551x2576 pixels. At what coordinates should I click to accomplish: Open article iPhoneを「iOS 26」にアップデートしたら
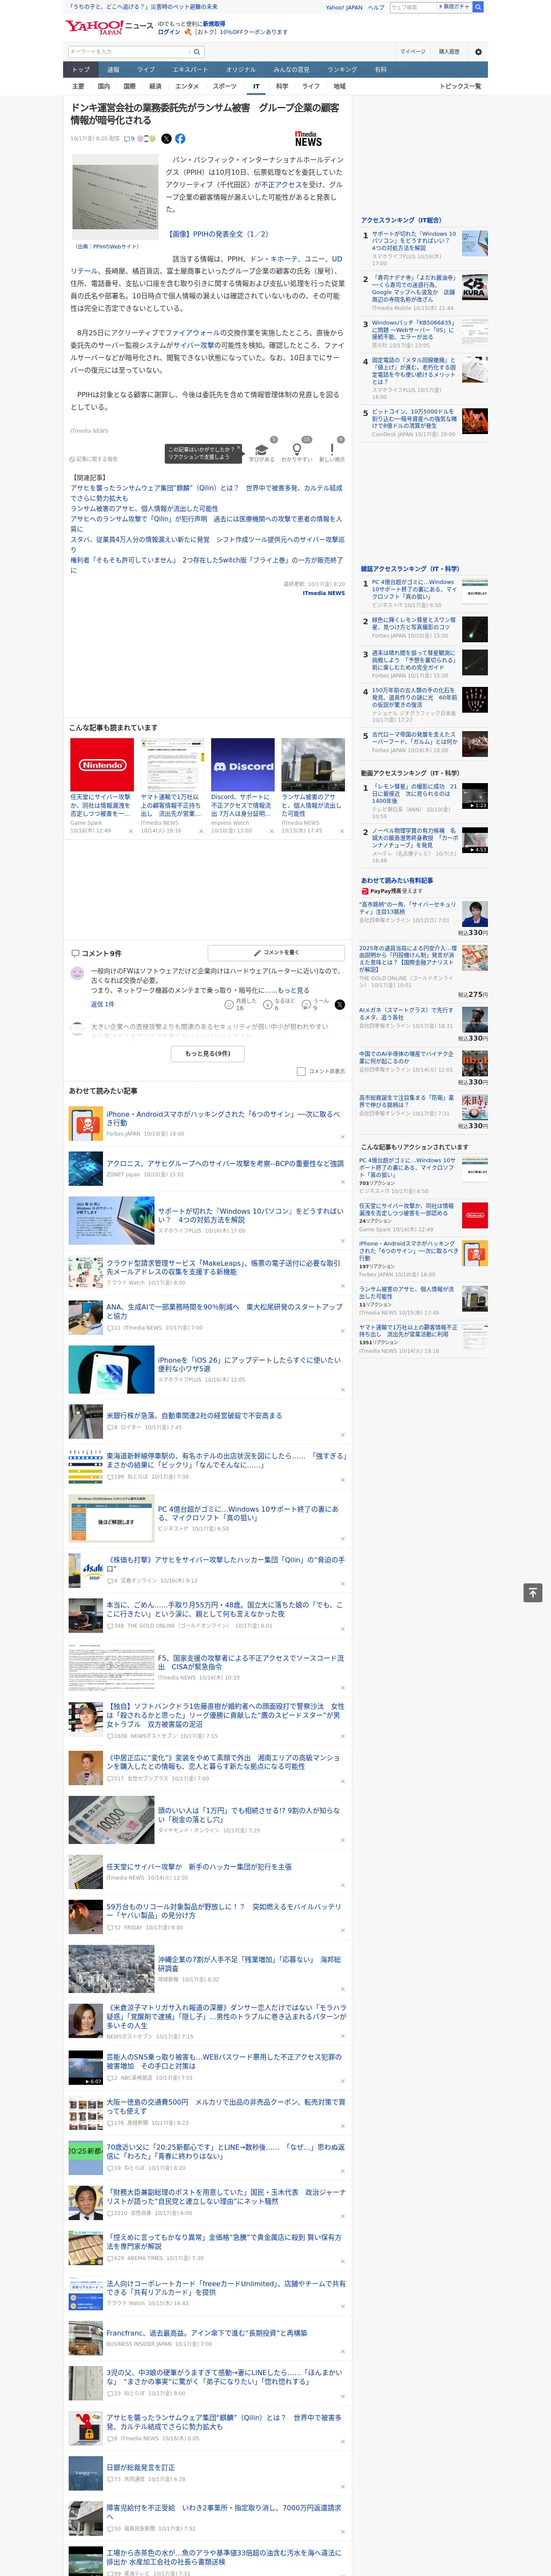click(x=249, y=1364)
